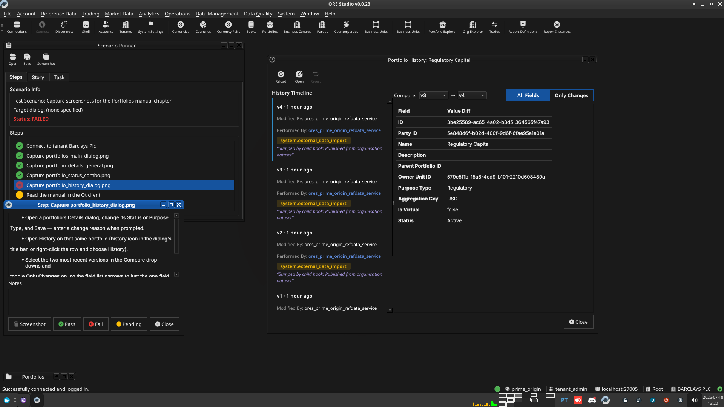
Task: Open the Reference Data menu
Action: 58,14
